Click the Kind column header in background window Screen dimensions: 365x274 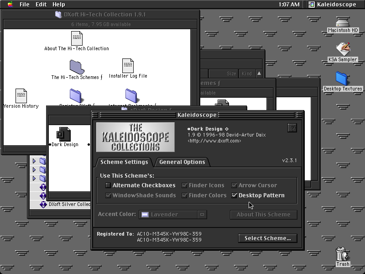(x=247, y=74)
